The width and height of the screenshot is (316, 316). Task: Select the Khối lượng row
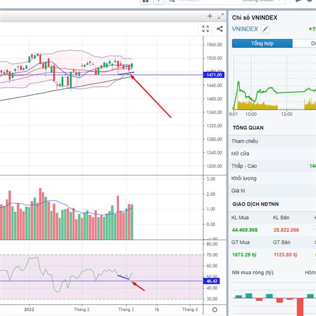coord(272,179)
